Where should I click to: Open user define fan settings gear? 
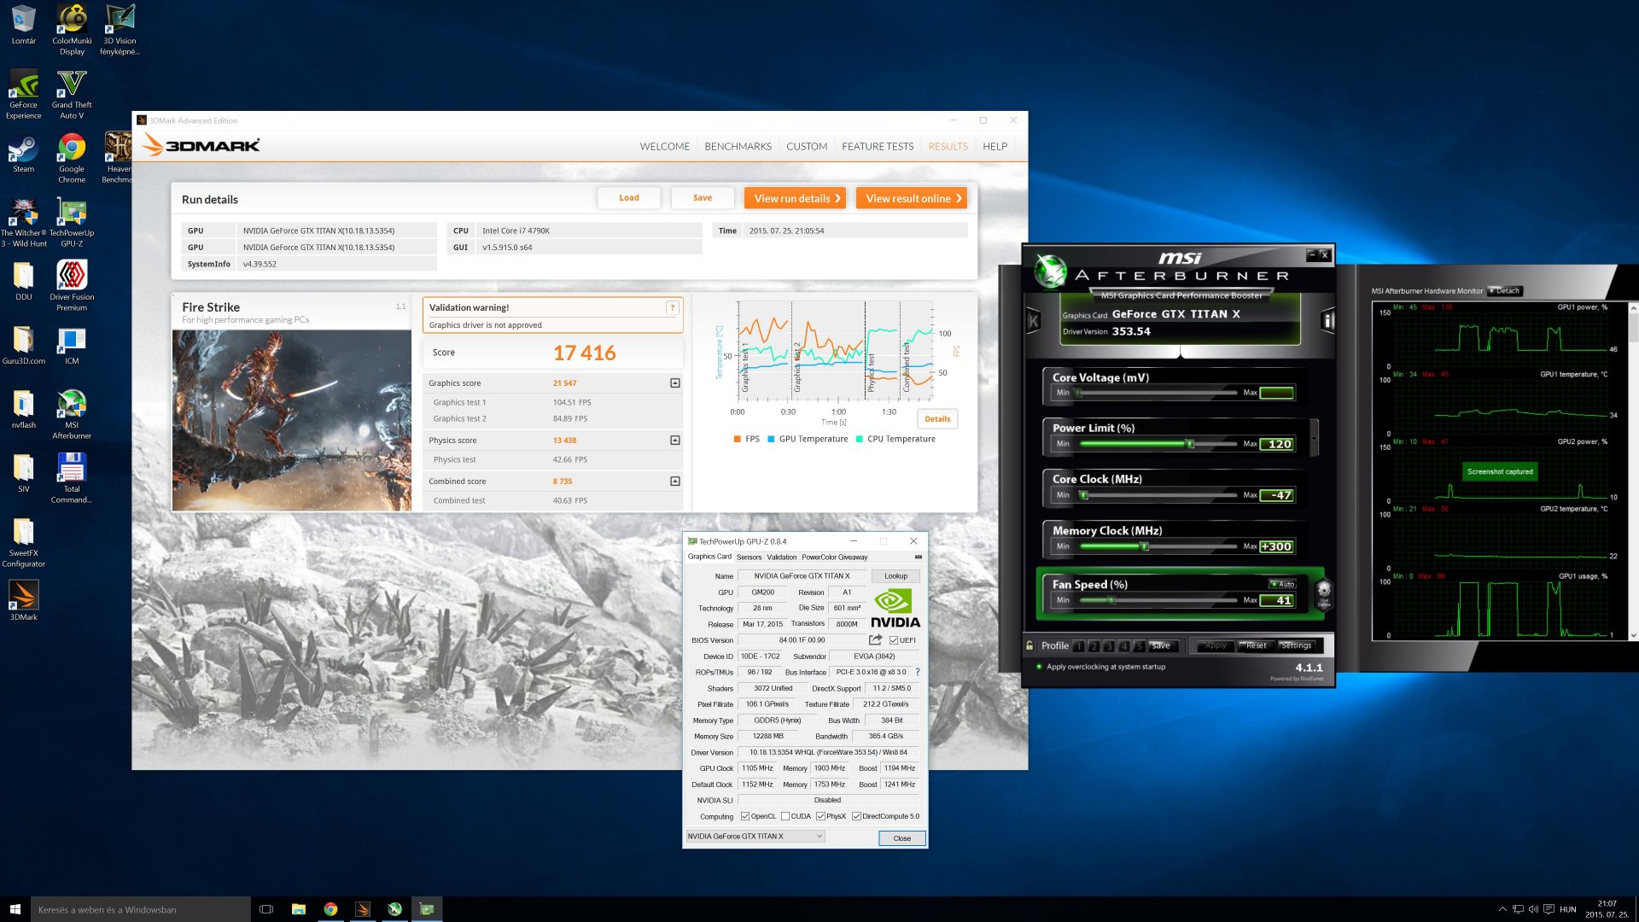point(1324,592)
